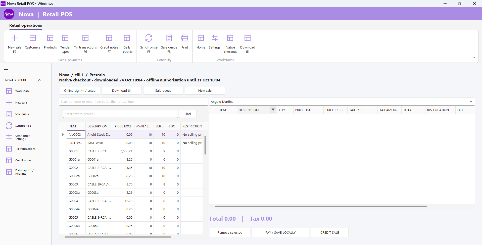The height and width of the screenshot is (245, 482).
Task: Click the Description column filter icon
Action: coord(273,110)
